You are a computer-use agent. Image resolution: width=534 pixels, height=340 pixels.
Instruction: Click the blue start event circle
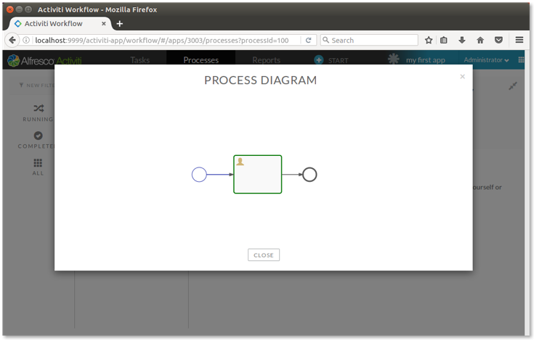coord(199,175)
